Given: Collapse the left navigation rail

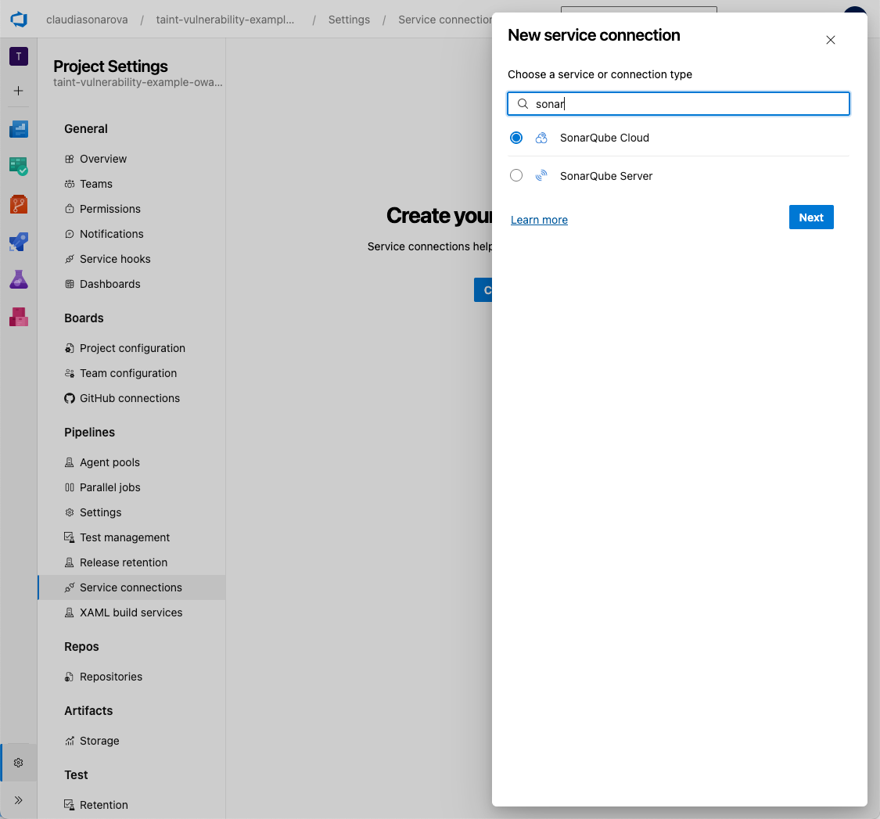Looking at the screenshot, I should [18, 800].
